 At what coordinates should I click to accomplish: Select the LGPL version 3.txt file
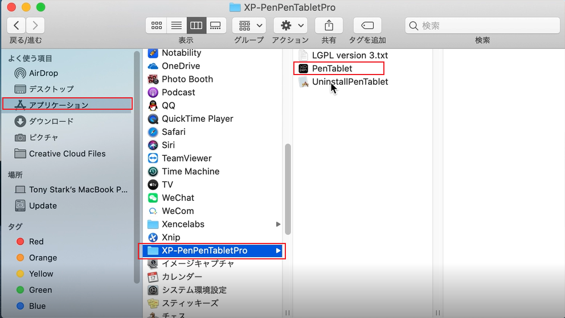tap(343, 55)
